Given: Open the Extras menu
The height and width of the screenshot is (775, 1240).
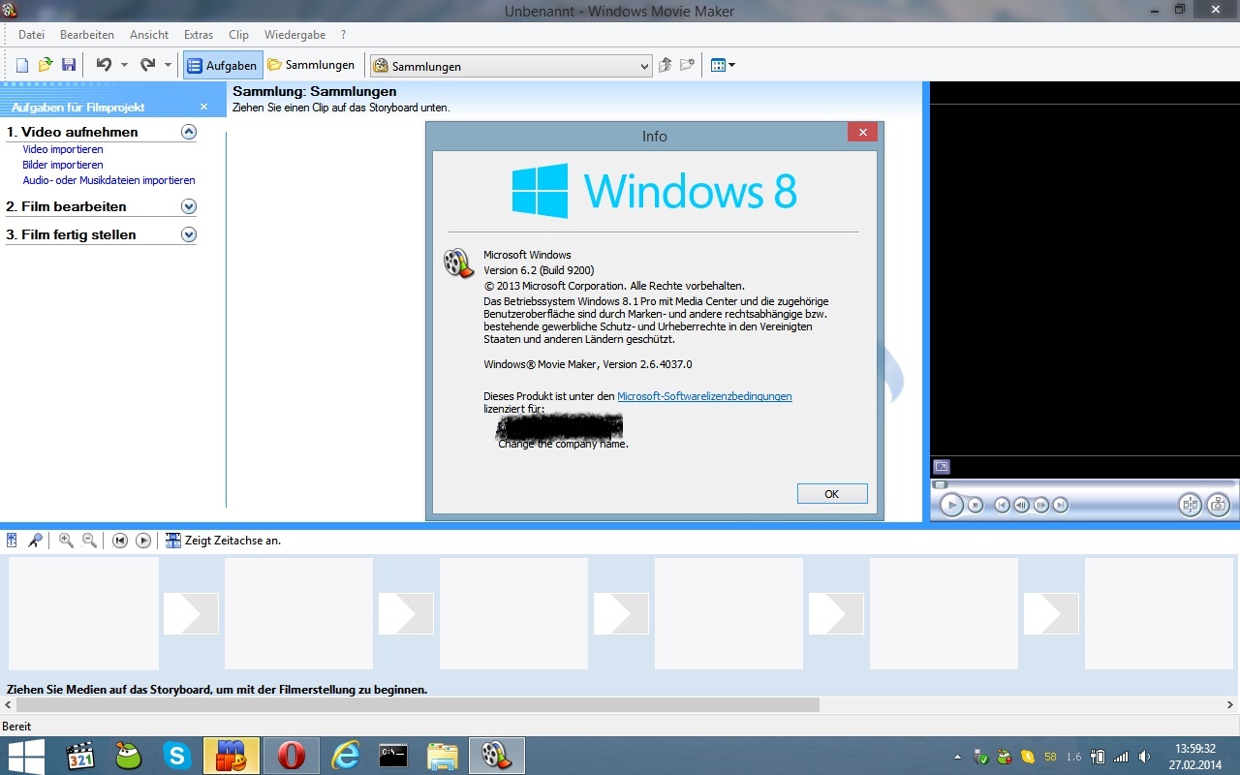Looking at the screenshot, I should point(199,34).
